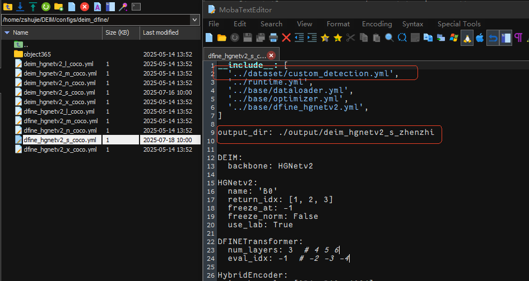Save the current document
Screen dimensions: 529x281
coord(248,38)
